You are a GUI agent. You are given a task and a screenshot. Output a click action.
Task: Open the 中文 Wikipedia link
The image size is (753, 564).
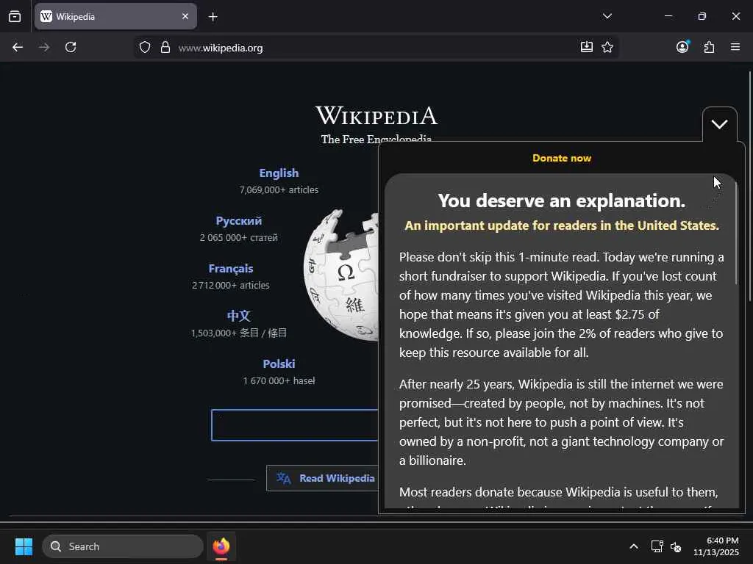click(239, 316)
